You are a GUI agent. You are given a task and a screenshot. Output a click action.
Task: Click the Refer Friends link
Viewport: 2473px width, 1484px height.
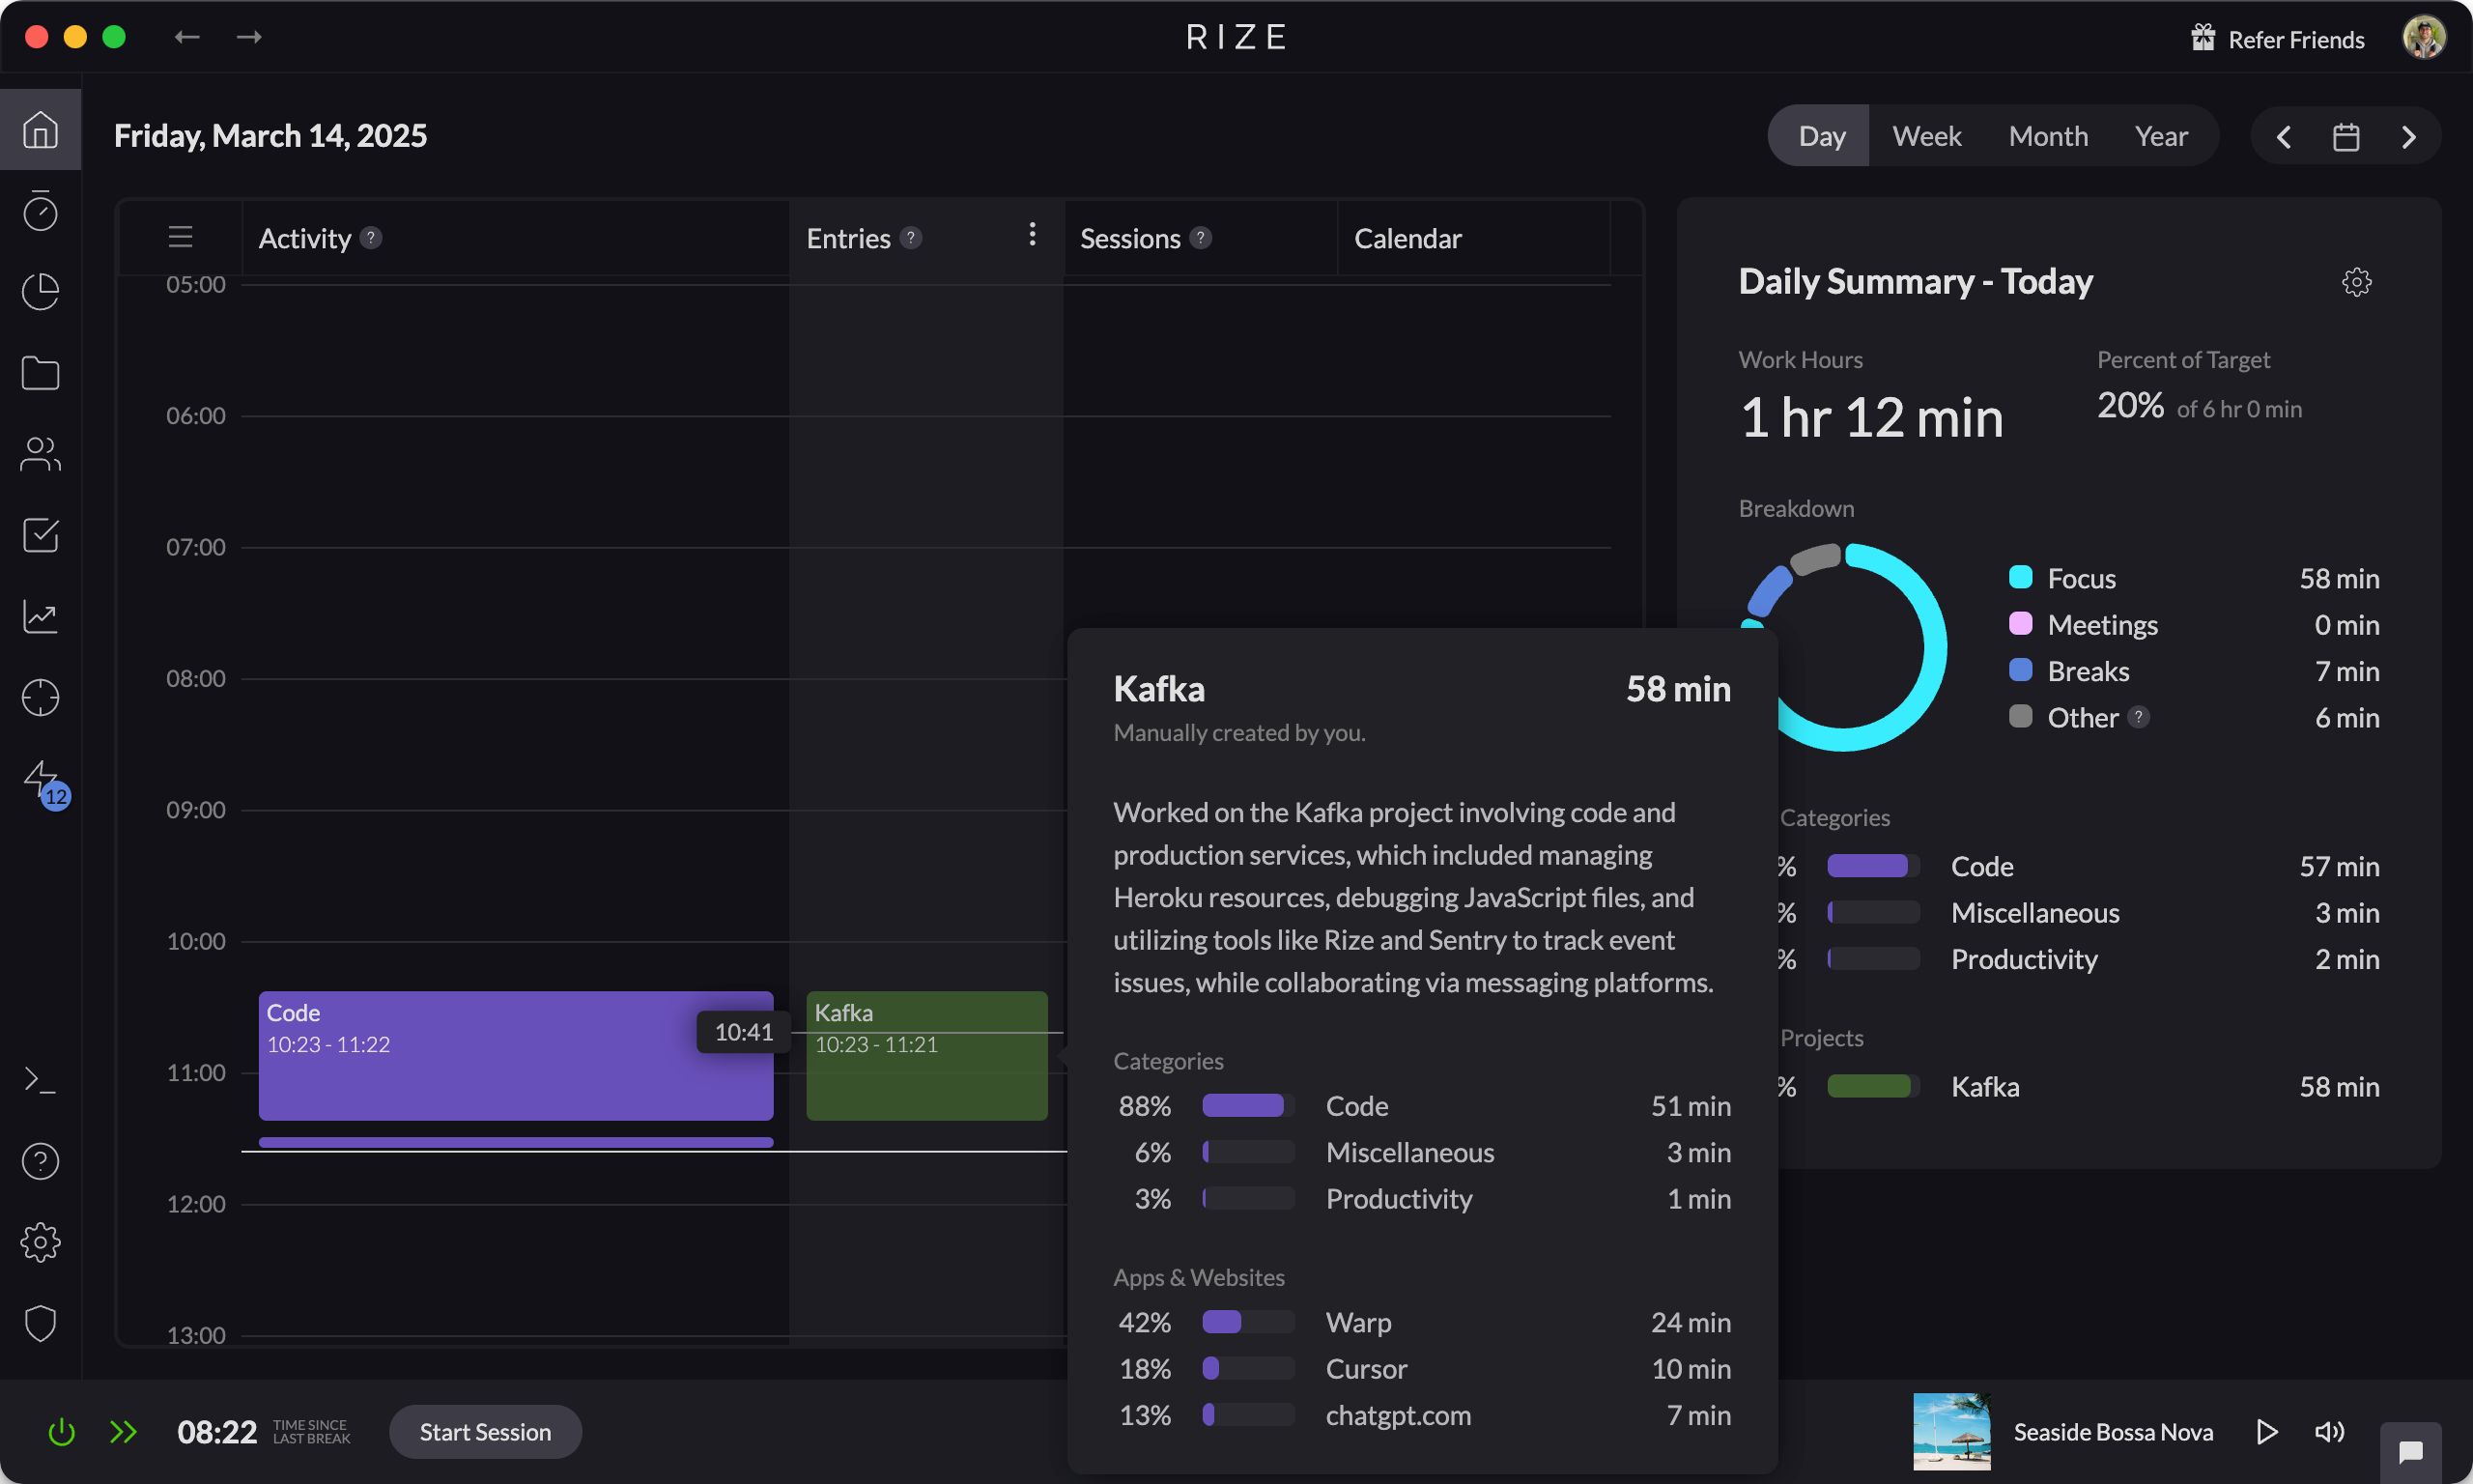point(2296,39)
